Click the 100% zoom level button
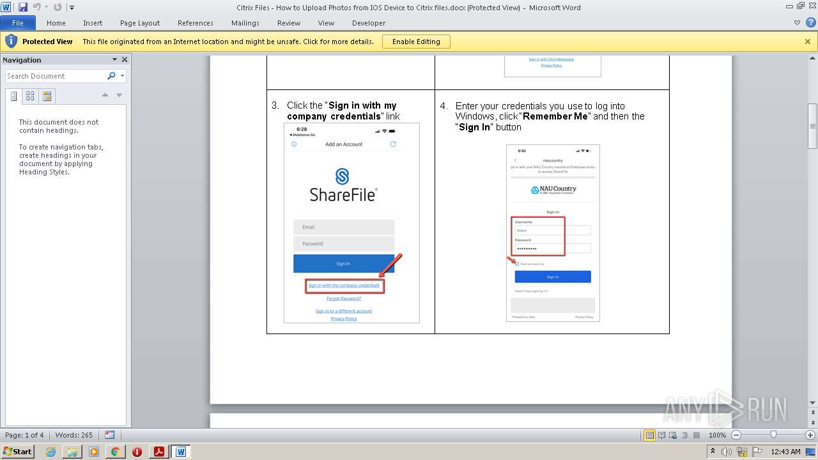The image size is (818, 460). [717, 435]
